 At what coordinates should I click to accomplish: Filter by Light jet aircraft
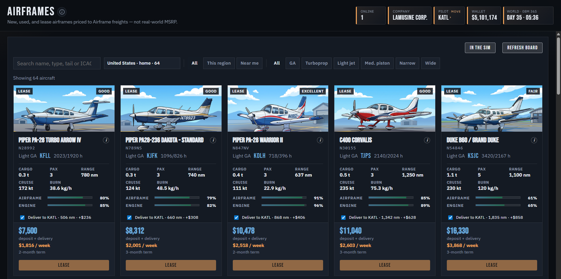[x=346, y=63]
